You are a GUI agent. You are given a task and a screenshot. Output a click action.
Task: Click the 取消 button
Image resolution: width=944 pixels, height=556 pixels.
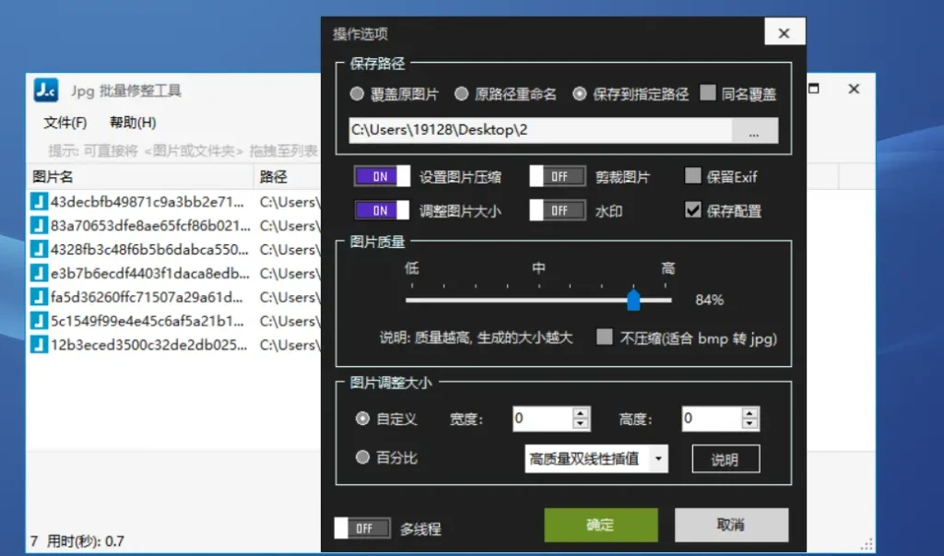click(731, 525)
